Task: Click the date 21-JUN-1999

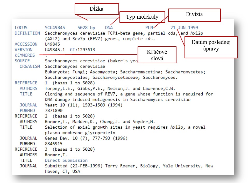Action: (184, 28)
